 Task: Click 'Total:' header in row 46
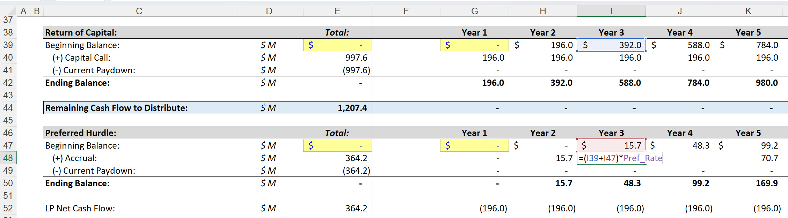click(337, 133)
